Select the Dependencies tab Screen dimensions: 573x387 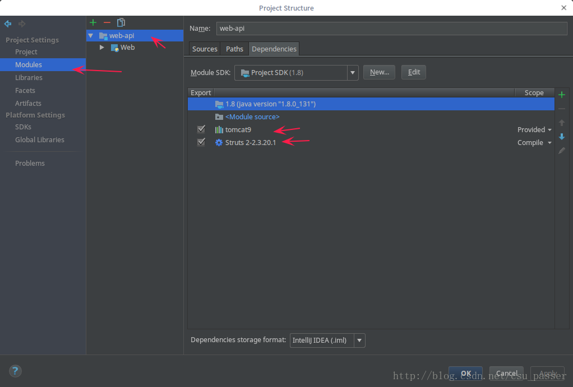(x=274, y=49)
